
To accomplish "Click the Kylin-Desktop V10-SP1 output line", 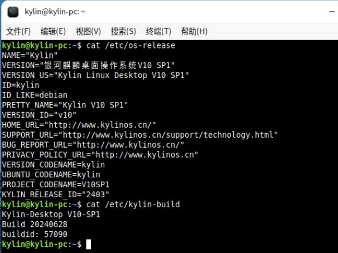I will click(x=51, y=214).
